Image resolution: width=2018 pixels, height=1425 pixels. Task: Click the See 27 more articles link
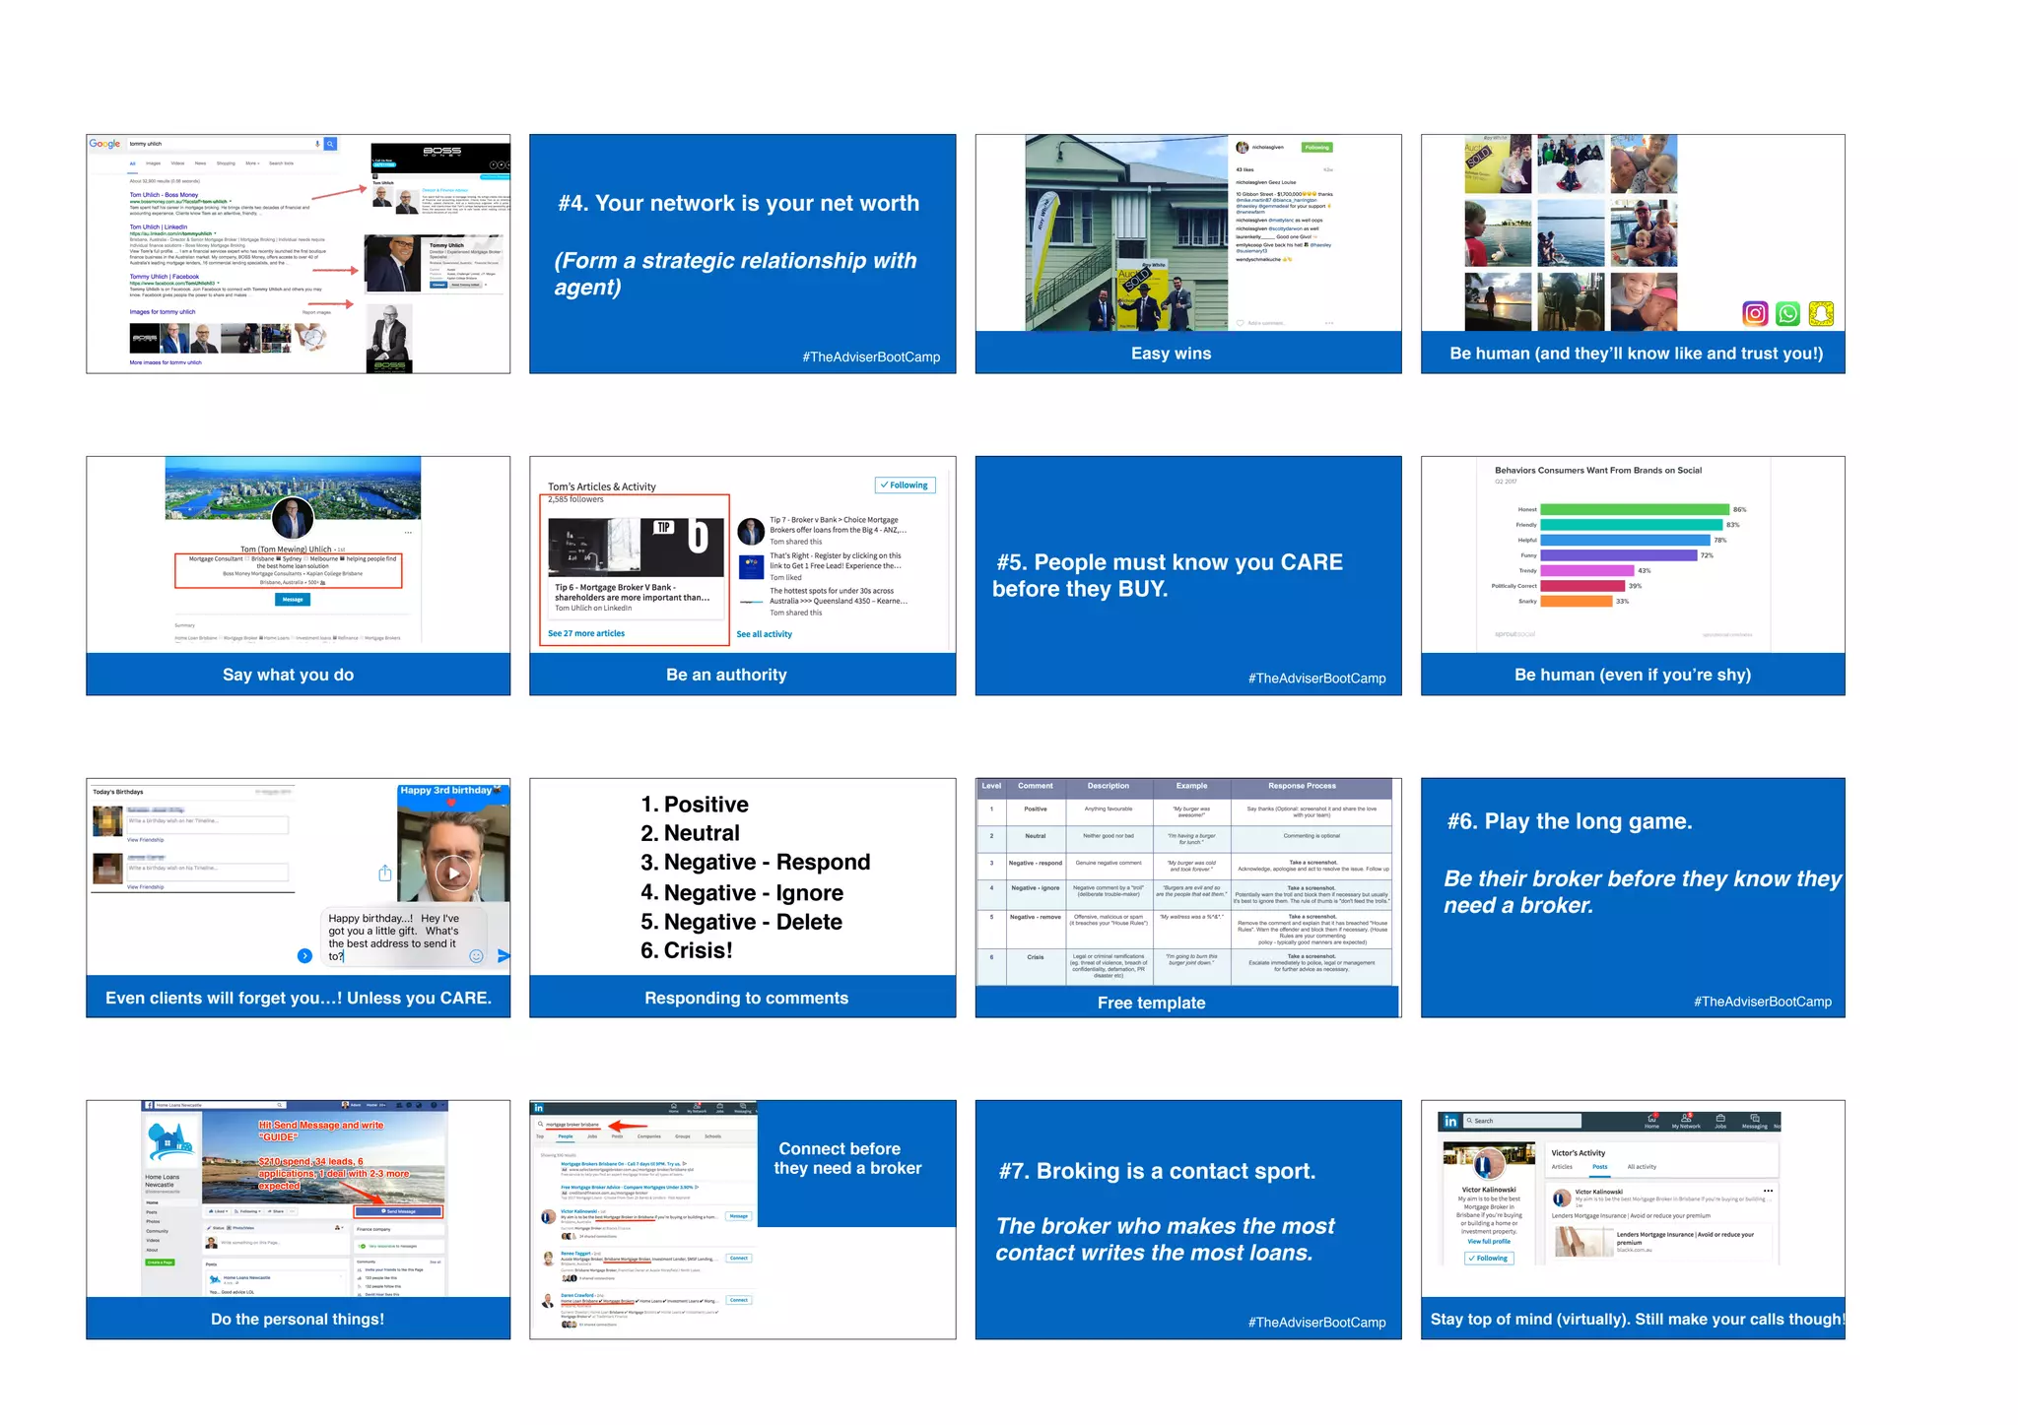pos(586,634)
